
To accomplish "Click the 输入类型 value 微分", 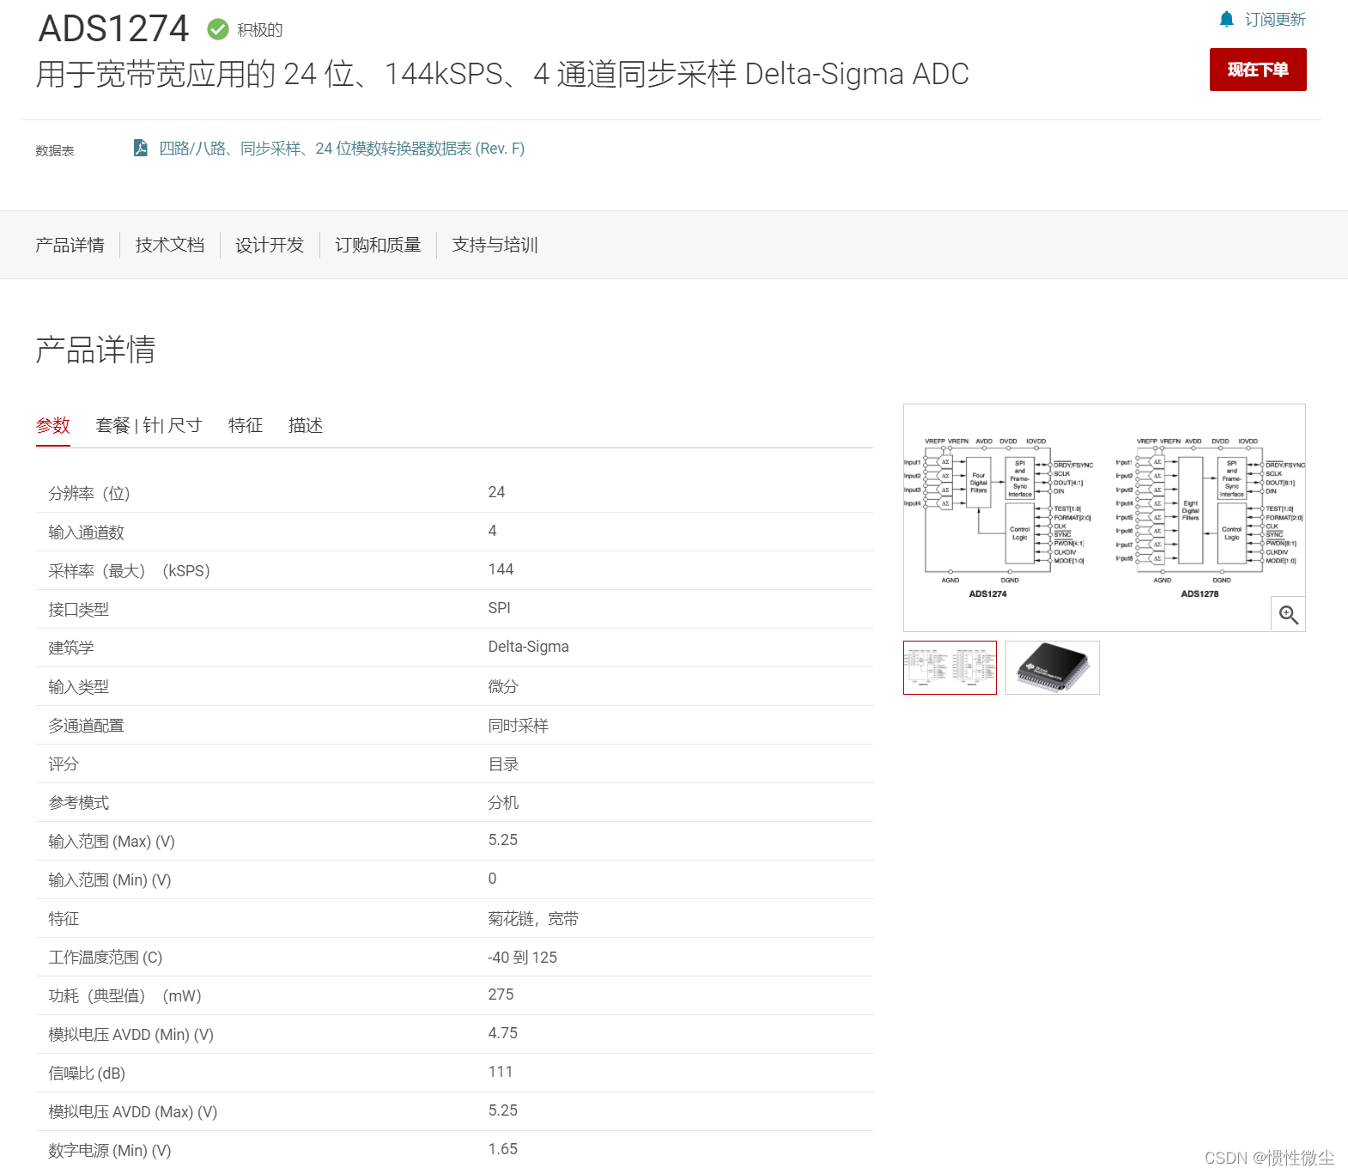I will point(503,686).
